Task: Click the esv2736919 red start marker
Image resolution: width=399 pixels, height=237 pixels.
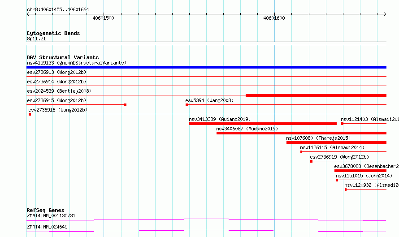Action: pyautogui.click(x=311, y=161)
